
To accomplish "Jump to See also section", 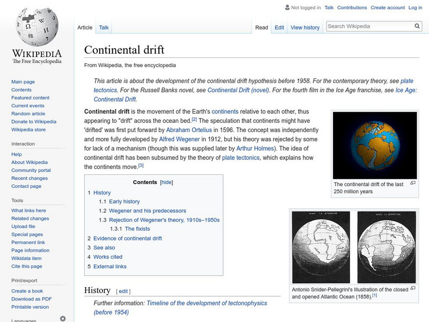I will (104, 247).
